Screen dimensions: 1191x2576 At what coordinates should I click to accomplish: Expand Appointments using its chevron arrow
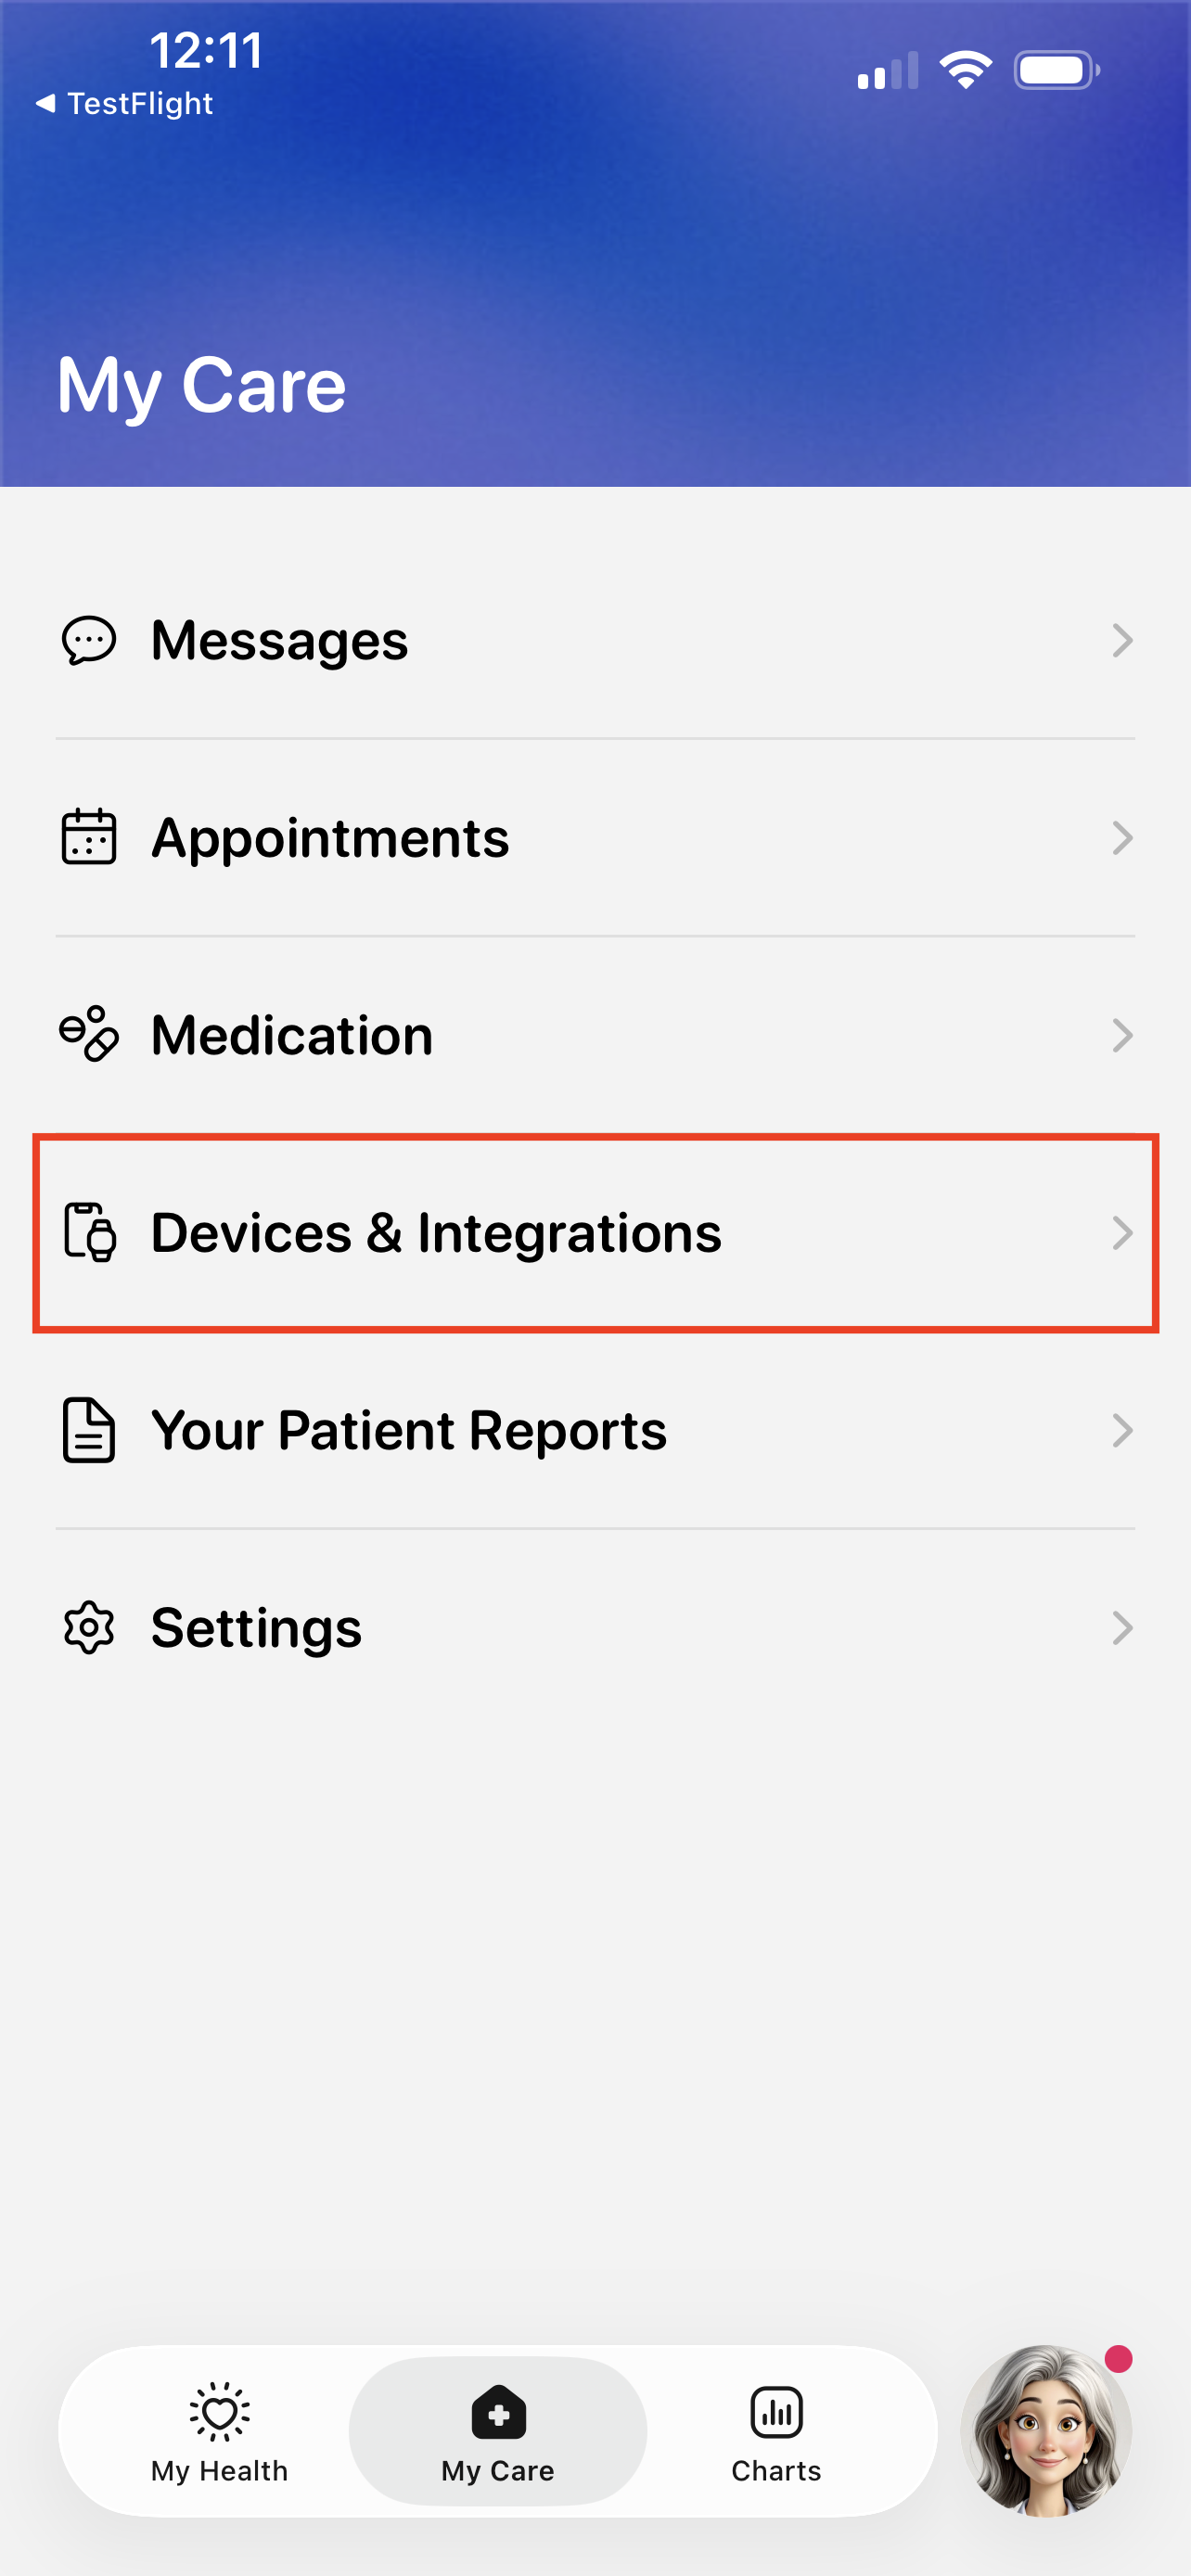click(x=1122, y=837)
